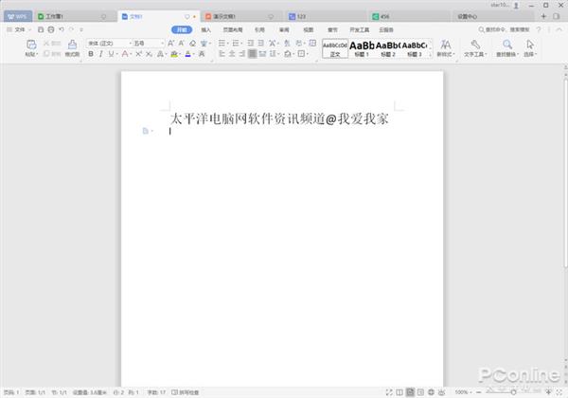Adjust the zoom slider handle

[x=513, y=392]
